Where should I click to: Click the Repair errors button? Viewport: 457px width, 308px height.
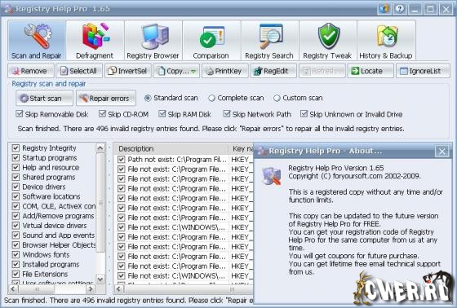pyautogui.click(x=106, y=98)
